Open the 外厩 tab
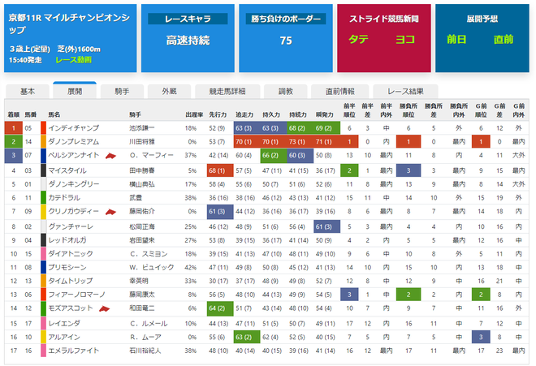Viewport: 536px width, 366px height. tap(169, 92)
